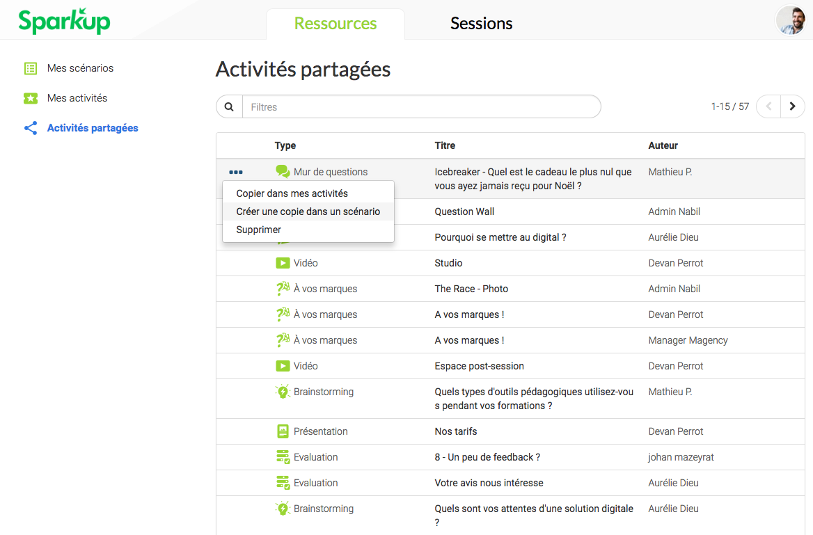Click the Brainstorming bulb icon on Mathieu P. row
Viewport: 813px width, 535px height.
pyautogui.click(x=283, y=392)
